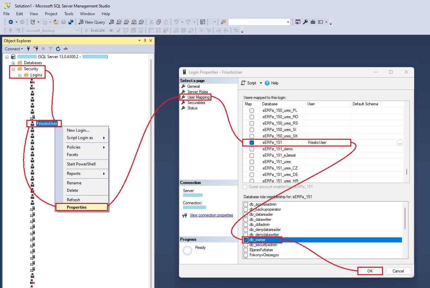Open the search combo box dropdown in toolbar
Image resolution: width=430 pixels, height=288 pixels.
[288, 22]
